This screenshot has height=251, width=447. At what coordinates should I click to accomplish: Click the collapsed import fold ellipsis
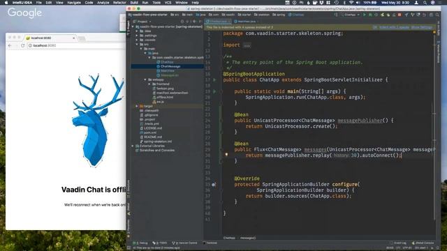[x=247, y=45]
